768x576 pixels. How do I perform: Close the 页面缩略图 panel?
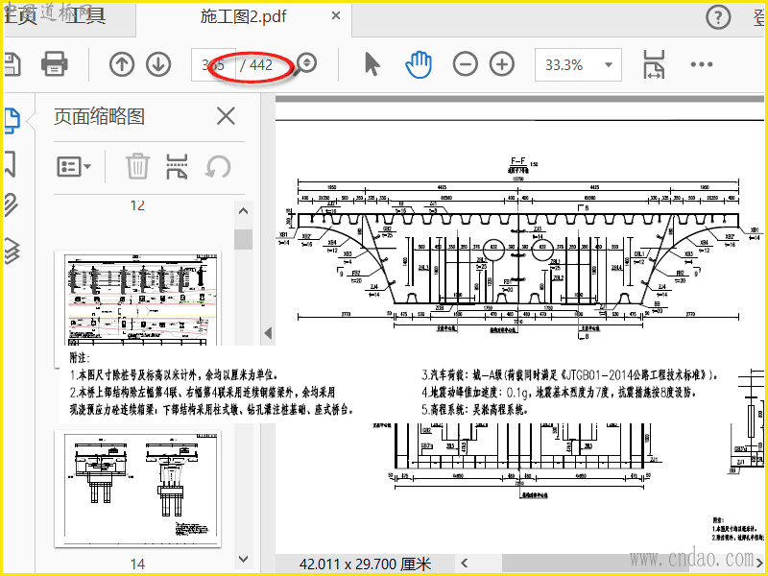click(x=226, y=116)
